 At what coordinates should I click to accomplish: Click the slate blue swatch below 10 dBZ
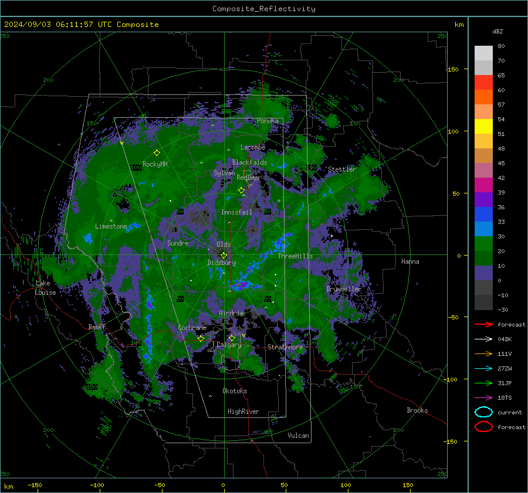coord(483,273)
